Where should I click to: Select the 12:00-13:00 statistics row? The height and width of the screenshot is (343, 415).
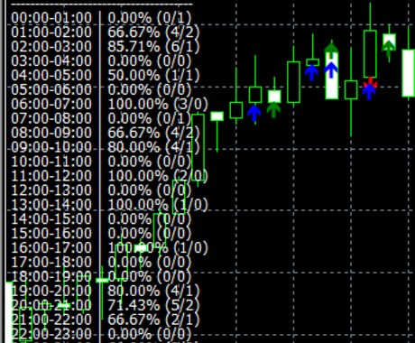101,190
